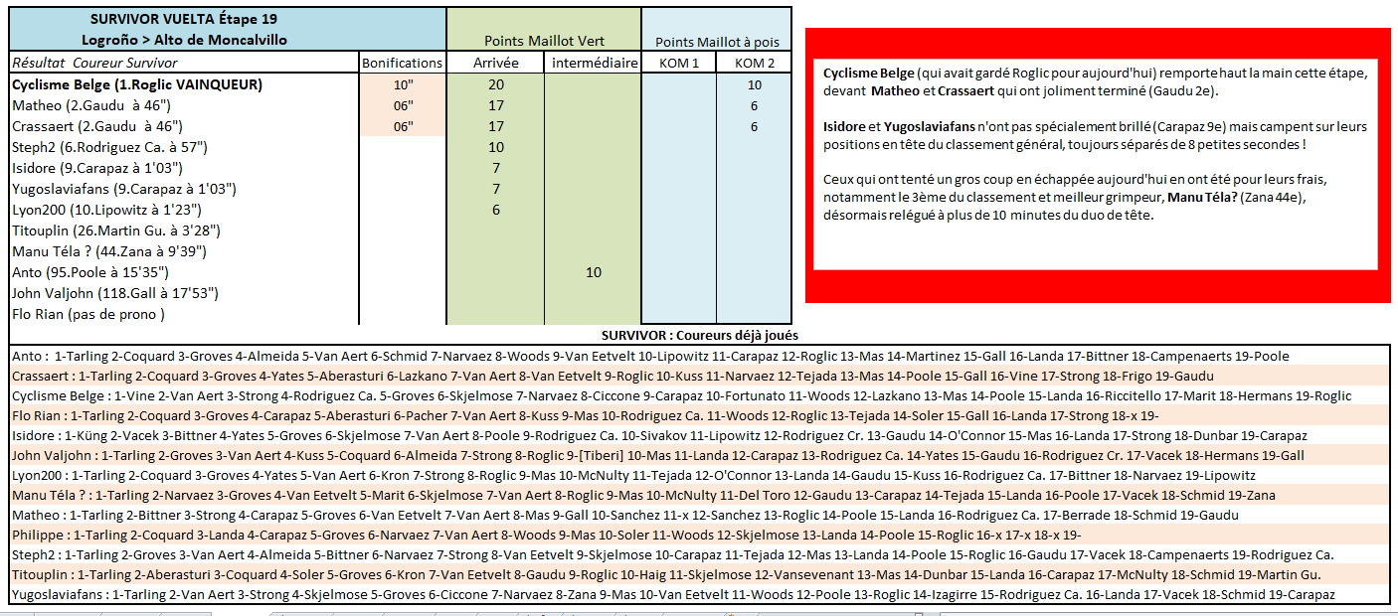This screenshot has width=1398, height=616.
Task: Click the Flo Rian (pas de prono) cell
Action: (x=88, y=314)
